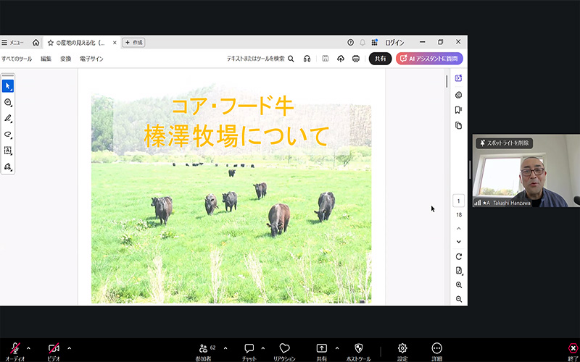Ask the AI アシスタント button
Viewport: 580px width, 362px height.
click(429, 59)
